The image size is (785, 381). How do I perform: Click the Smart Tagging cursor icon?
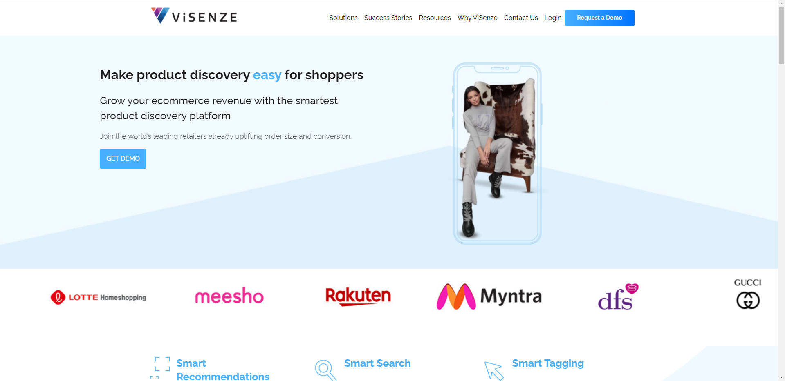[x=494, y=371]
